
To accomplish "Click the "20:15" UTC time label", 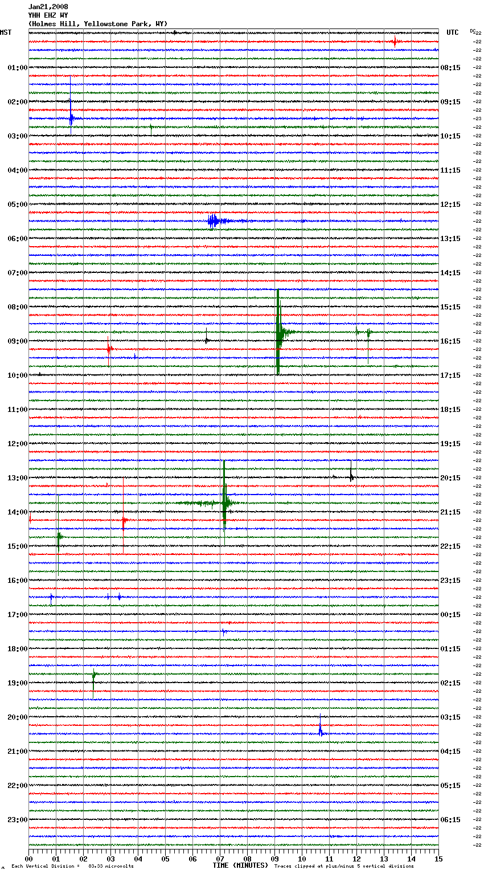I will pos(450,478).
